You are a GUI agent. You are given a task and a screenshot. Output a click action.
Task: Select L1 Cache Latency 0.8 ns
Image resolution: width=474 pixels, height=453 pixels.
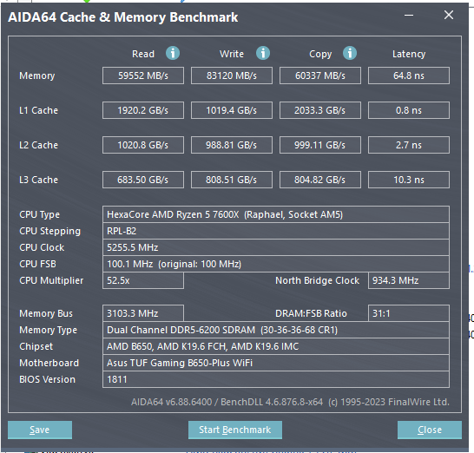click(x=409, y=110)
